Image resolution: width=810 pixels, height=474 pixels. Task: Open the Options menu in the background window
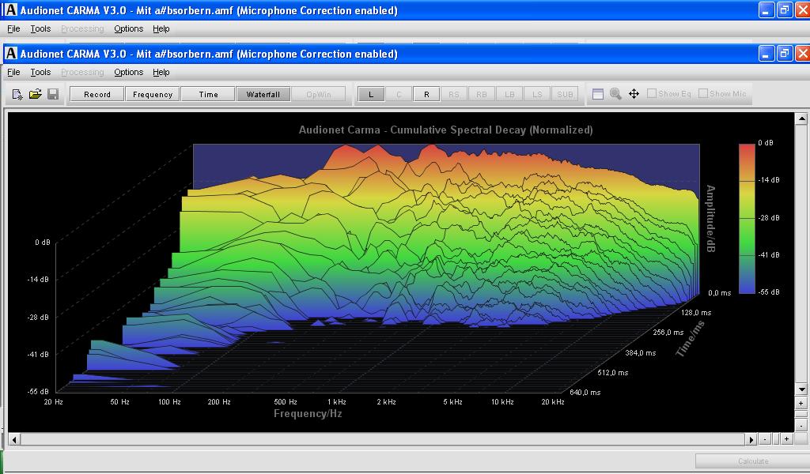point(129,29)
